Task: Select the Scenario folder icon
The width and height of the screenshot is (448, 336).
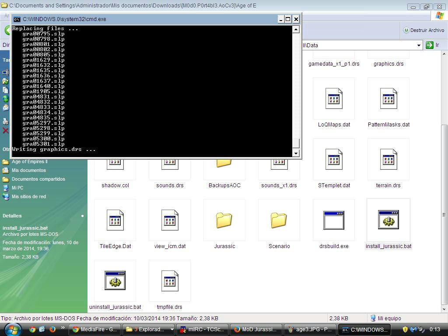Action: [279, 220]
